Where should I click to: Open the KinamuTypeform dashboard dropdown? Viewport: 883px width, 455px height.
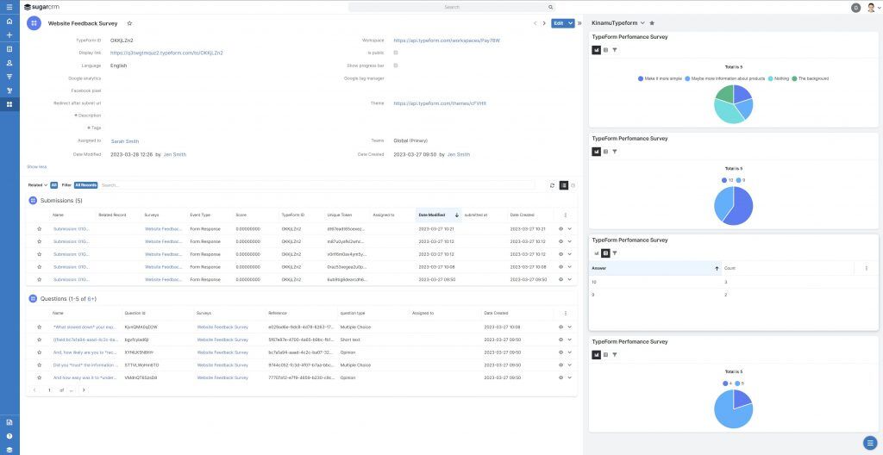[642, 23]
